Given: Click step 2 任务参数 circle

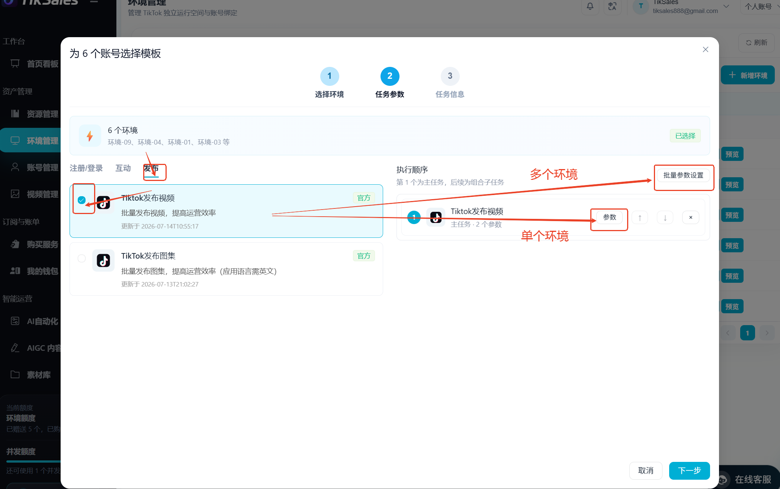Looking at the screenshot, I should click(390, 76).
